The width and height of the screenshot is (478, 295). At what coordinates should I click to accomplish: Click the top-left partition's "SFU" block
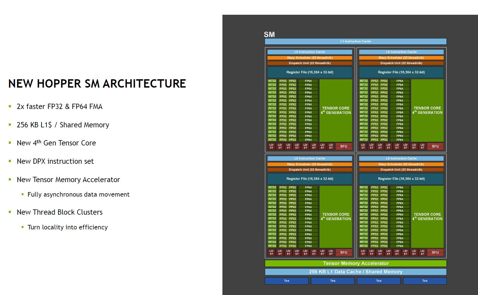tap(344, 146)
